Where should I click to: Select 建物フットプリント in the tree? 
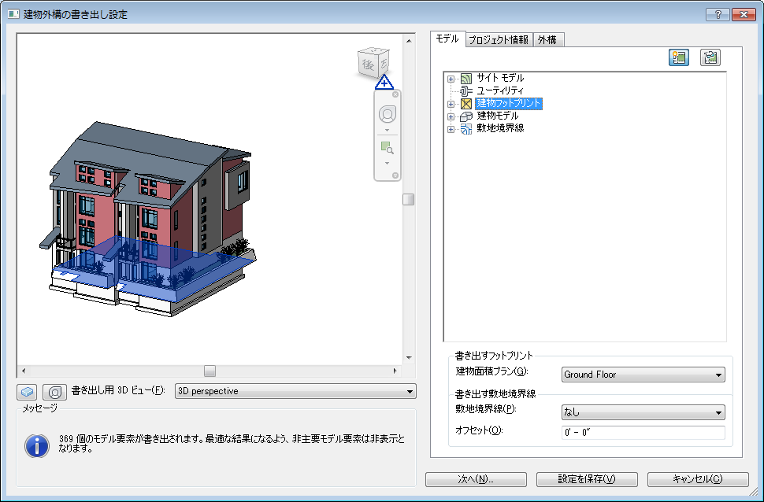pyautogui.click(x=509, y=103)
